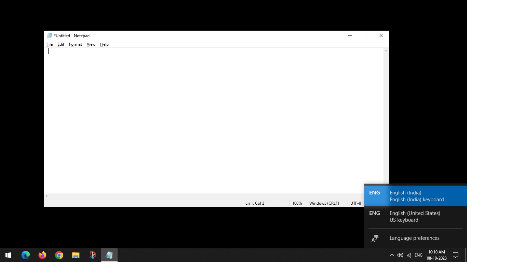525x262 pixels.
Task: Switch to English (United States) US keyboard
Action: click(x=415, y=216)
